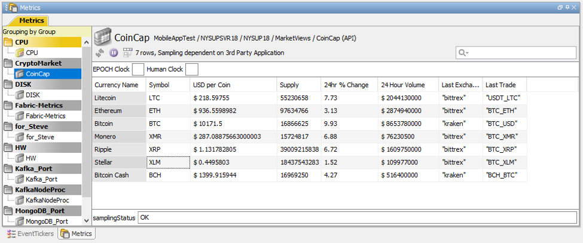583x243 pixels.
Task: Open the Fabric-Metrics tree item
Action: point(45,116)
